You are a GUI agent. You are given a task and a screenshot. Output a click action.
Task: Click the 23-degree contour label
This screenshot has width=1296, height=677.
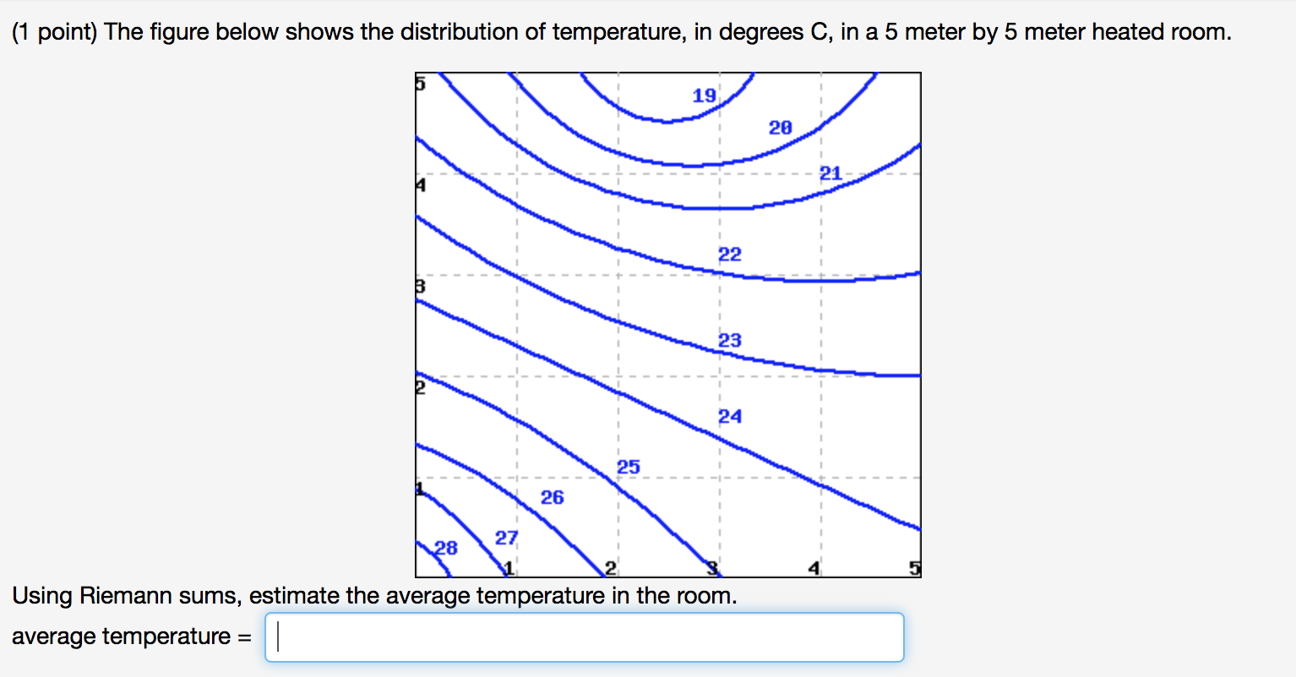(730, 340)
